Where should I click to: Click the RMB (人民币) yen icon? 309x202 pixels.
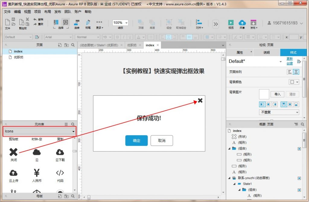click(x=37, y=173)
